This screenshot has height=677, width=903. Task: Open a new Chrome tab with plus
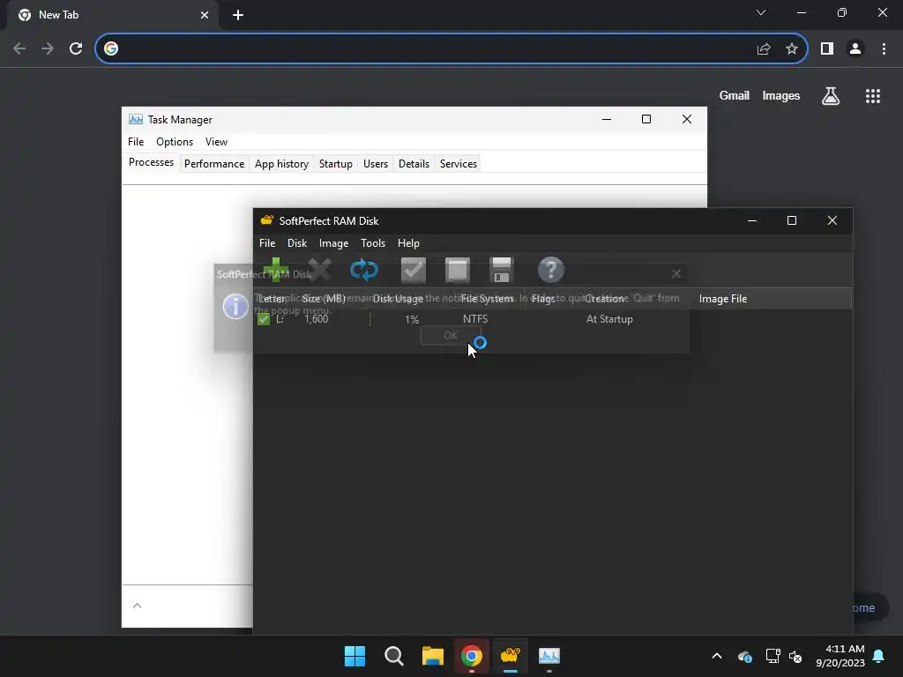click(x=238, y=15)
